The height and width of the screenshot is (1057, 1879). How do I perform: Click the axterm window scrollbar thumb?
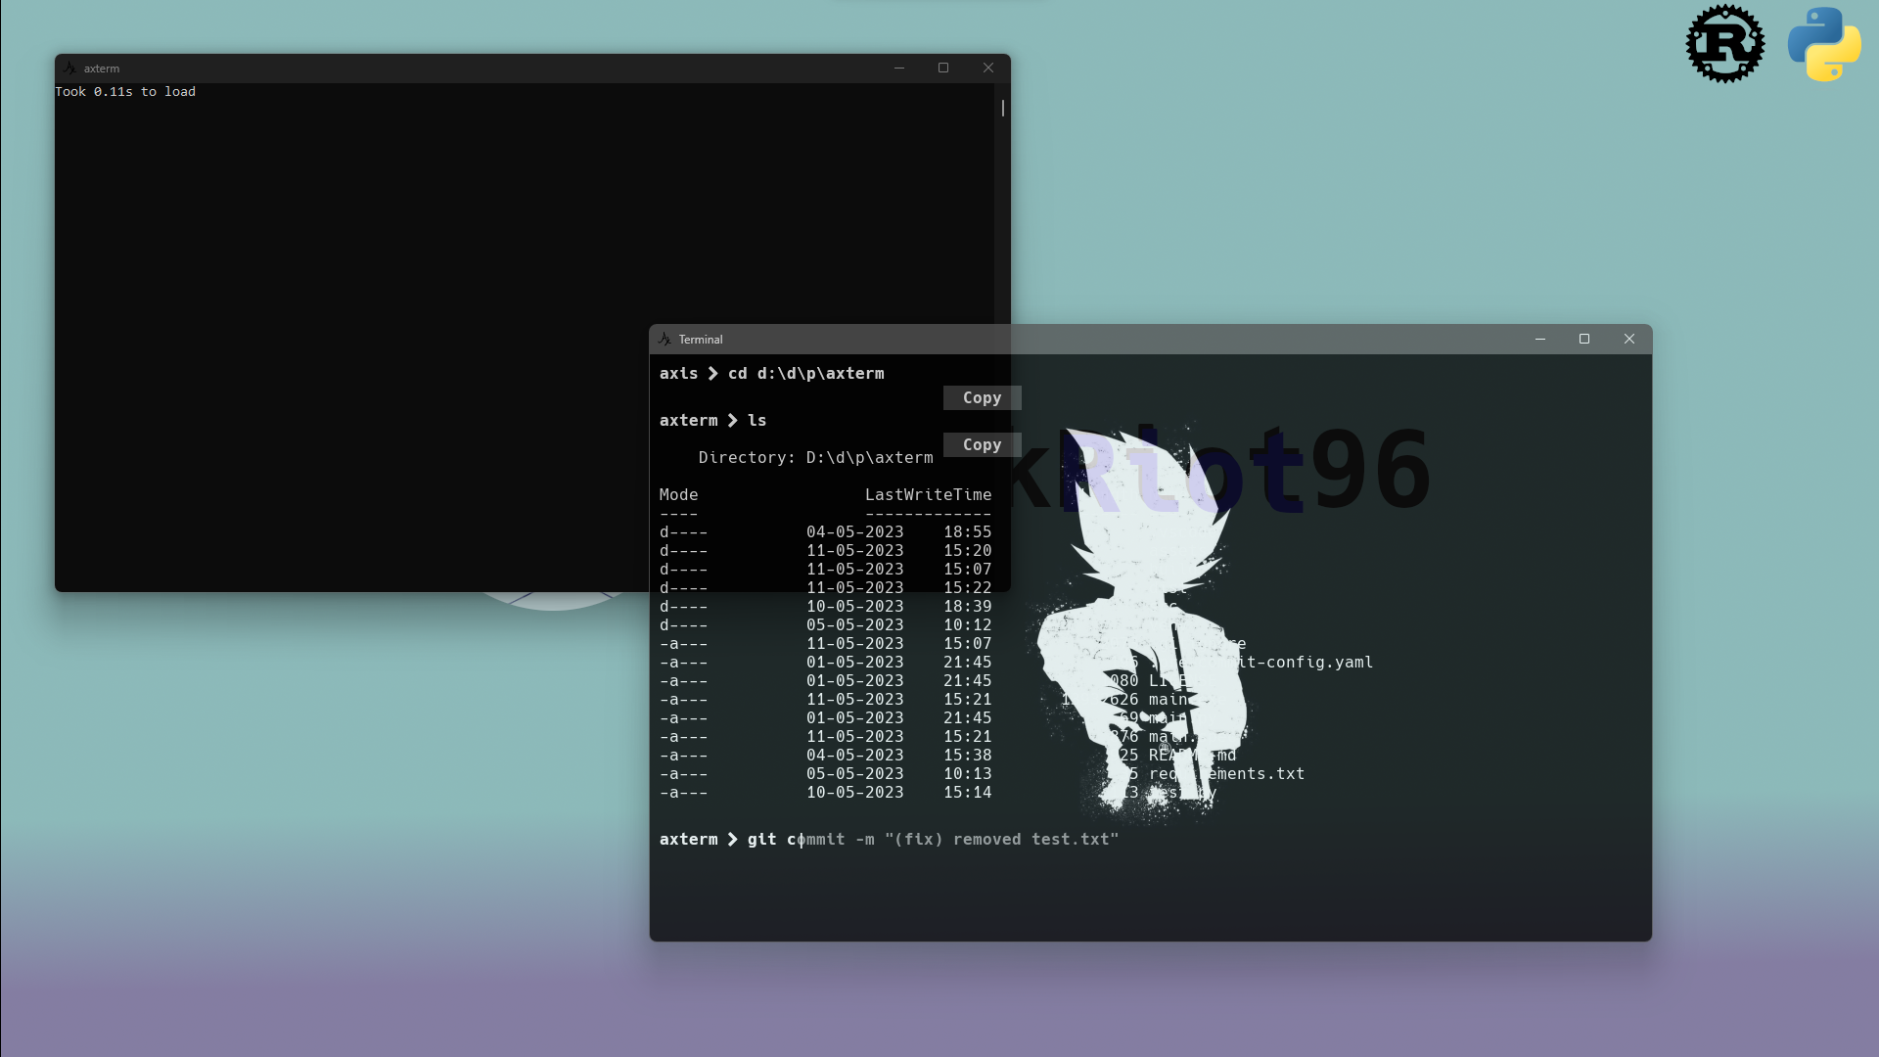(1003, 108)
